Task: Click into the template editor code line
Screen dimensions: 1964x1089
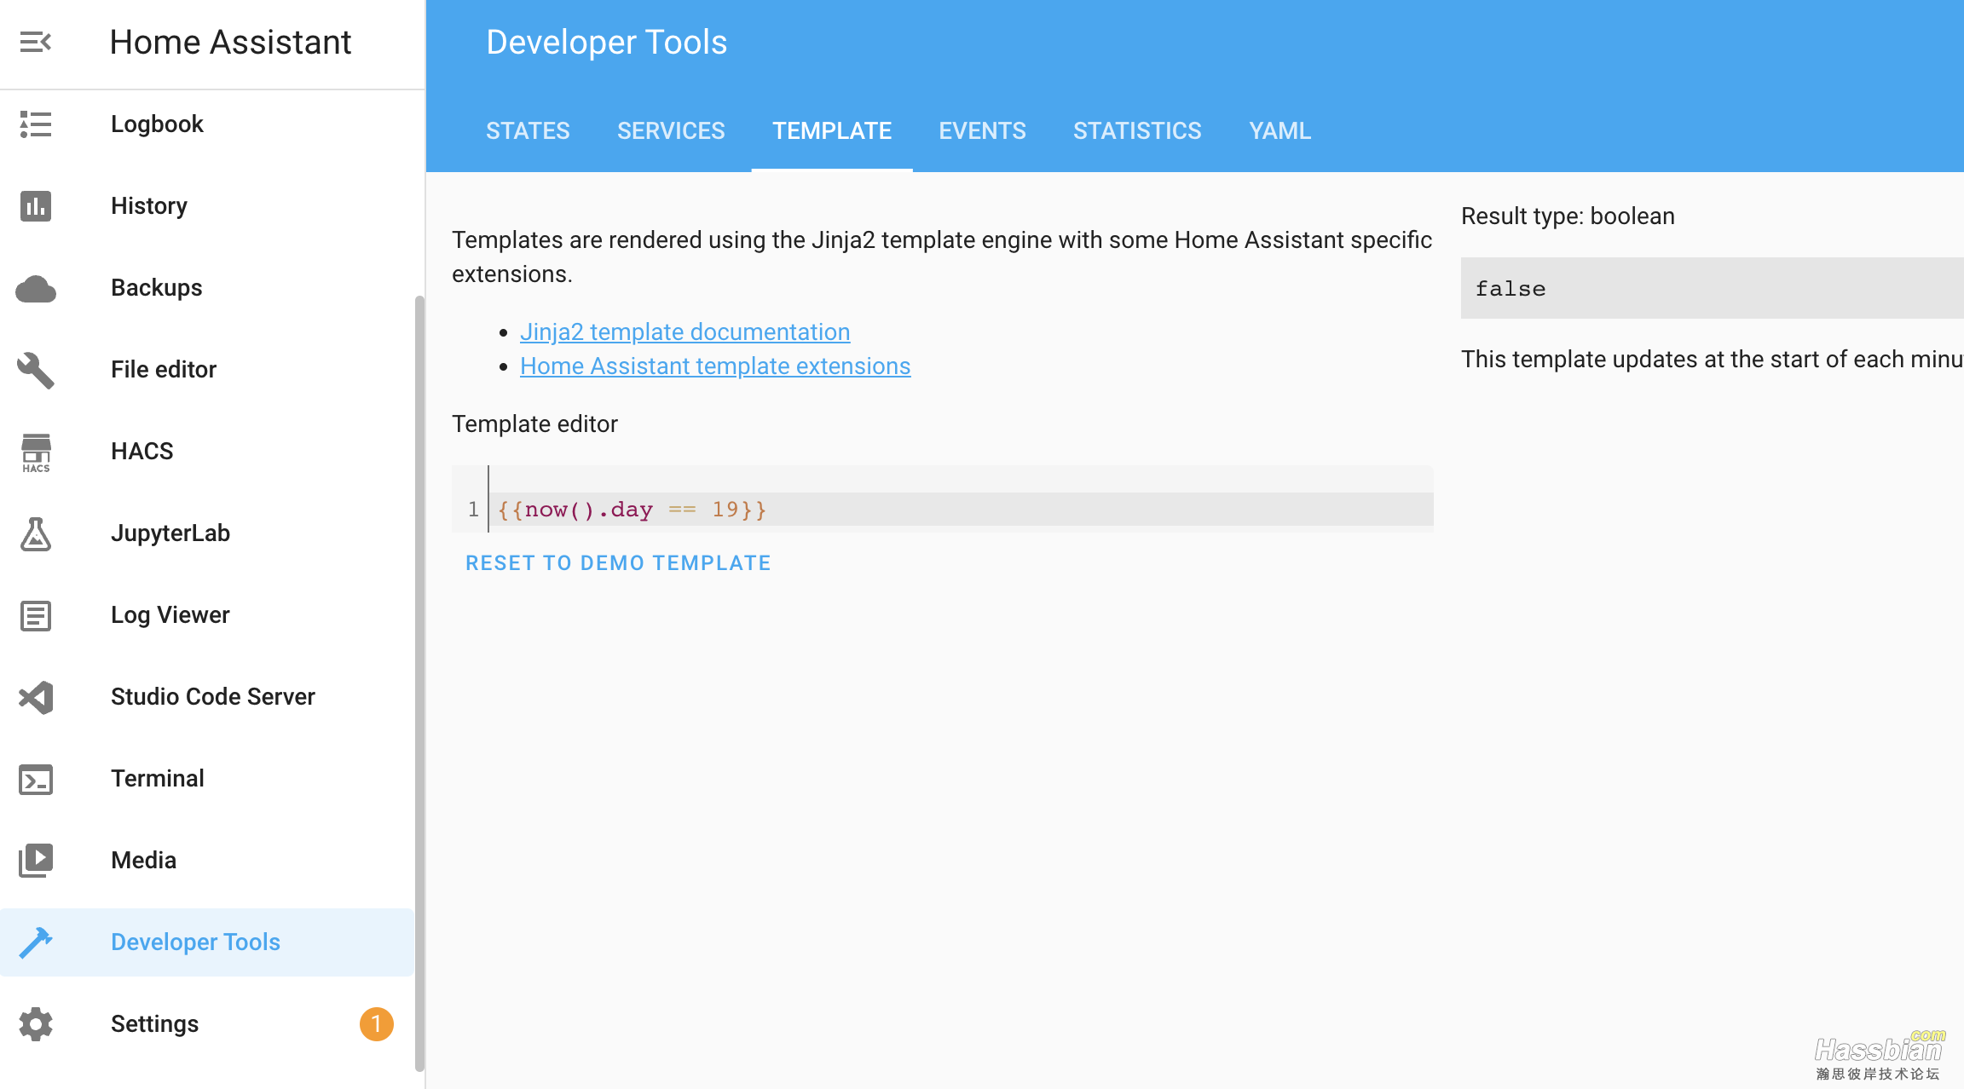Action: 961,510
